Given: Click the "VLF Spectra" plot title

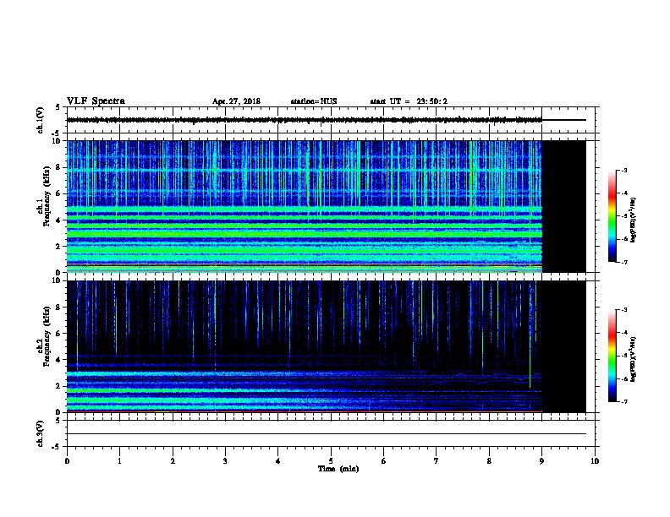Looking at the screenshot, I should [x=96, y=101].
